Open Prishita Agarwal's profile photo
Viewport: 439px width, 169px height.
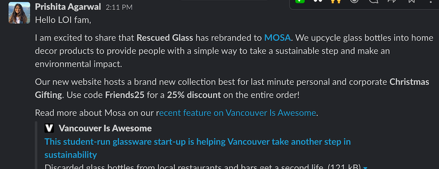click(19, 13)
